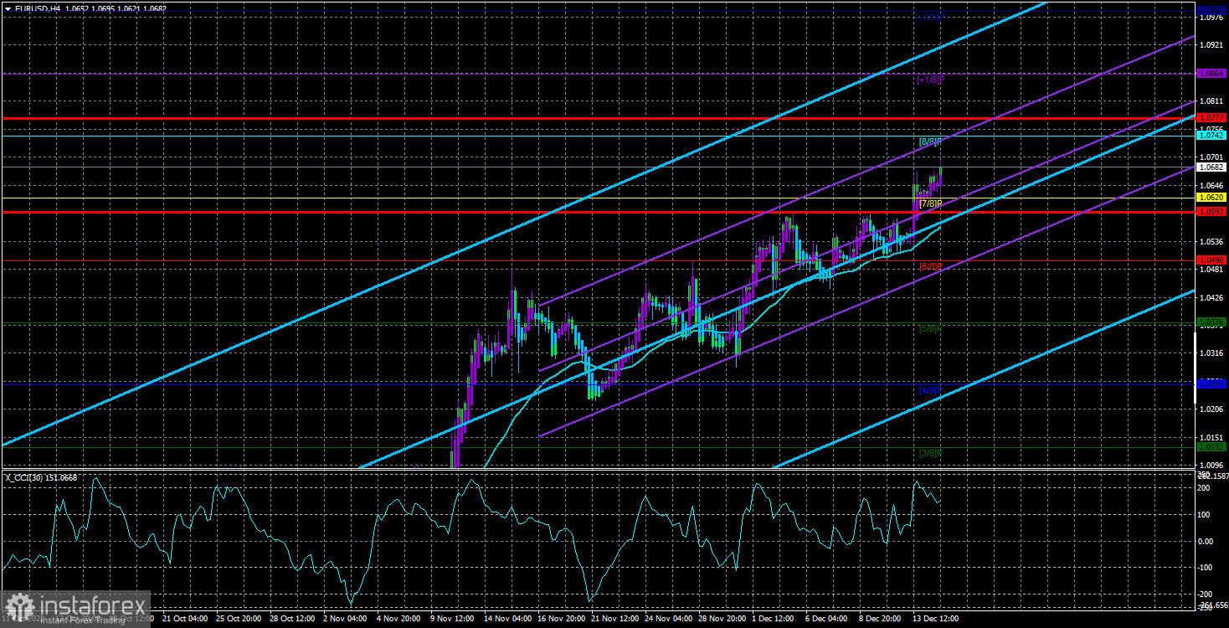Click the 1.0376 green price label

click(x=1211, y=322)
